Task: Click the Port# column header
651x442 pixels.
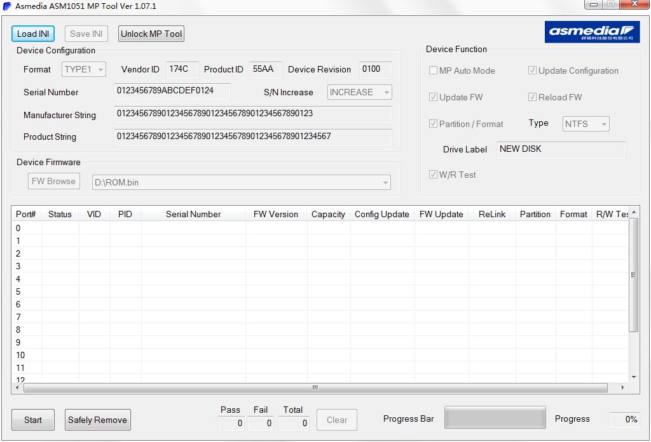Action: 26,215
